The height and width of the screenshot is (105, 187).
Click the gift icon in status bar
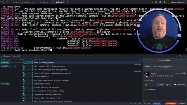[x=140, y=103]
